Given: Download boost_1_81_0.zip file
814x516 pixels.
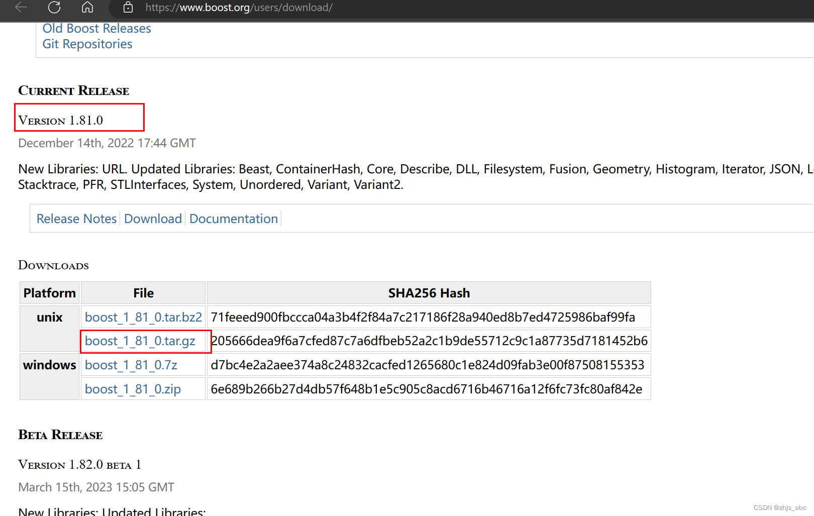Looking at the screenshot, I should point(133,389).
